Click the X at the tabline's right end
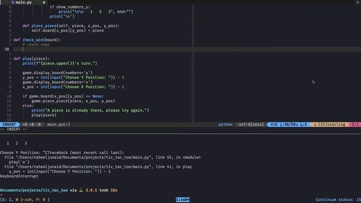 [358, 2]
